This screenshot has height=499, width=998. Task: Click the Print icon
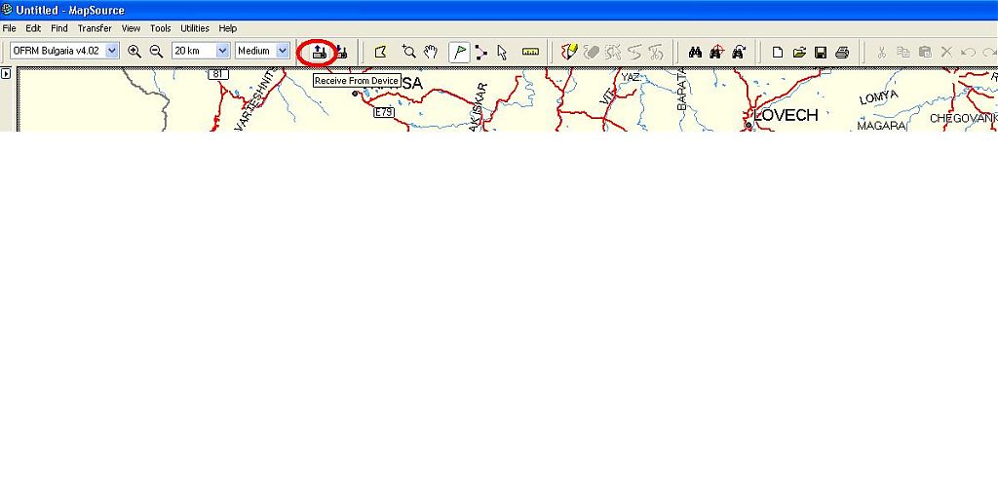click(x=842, y=53)
